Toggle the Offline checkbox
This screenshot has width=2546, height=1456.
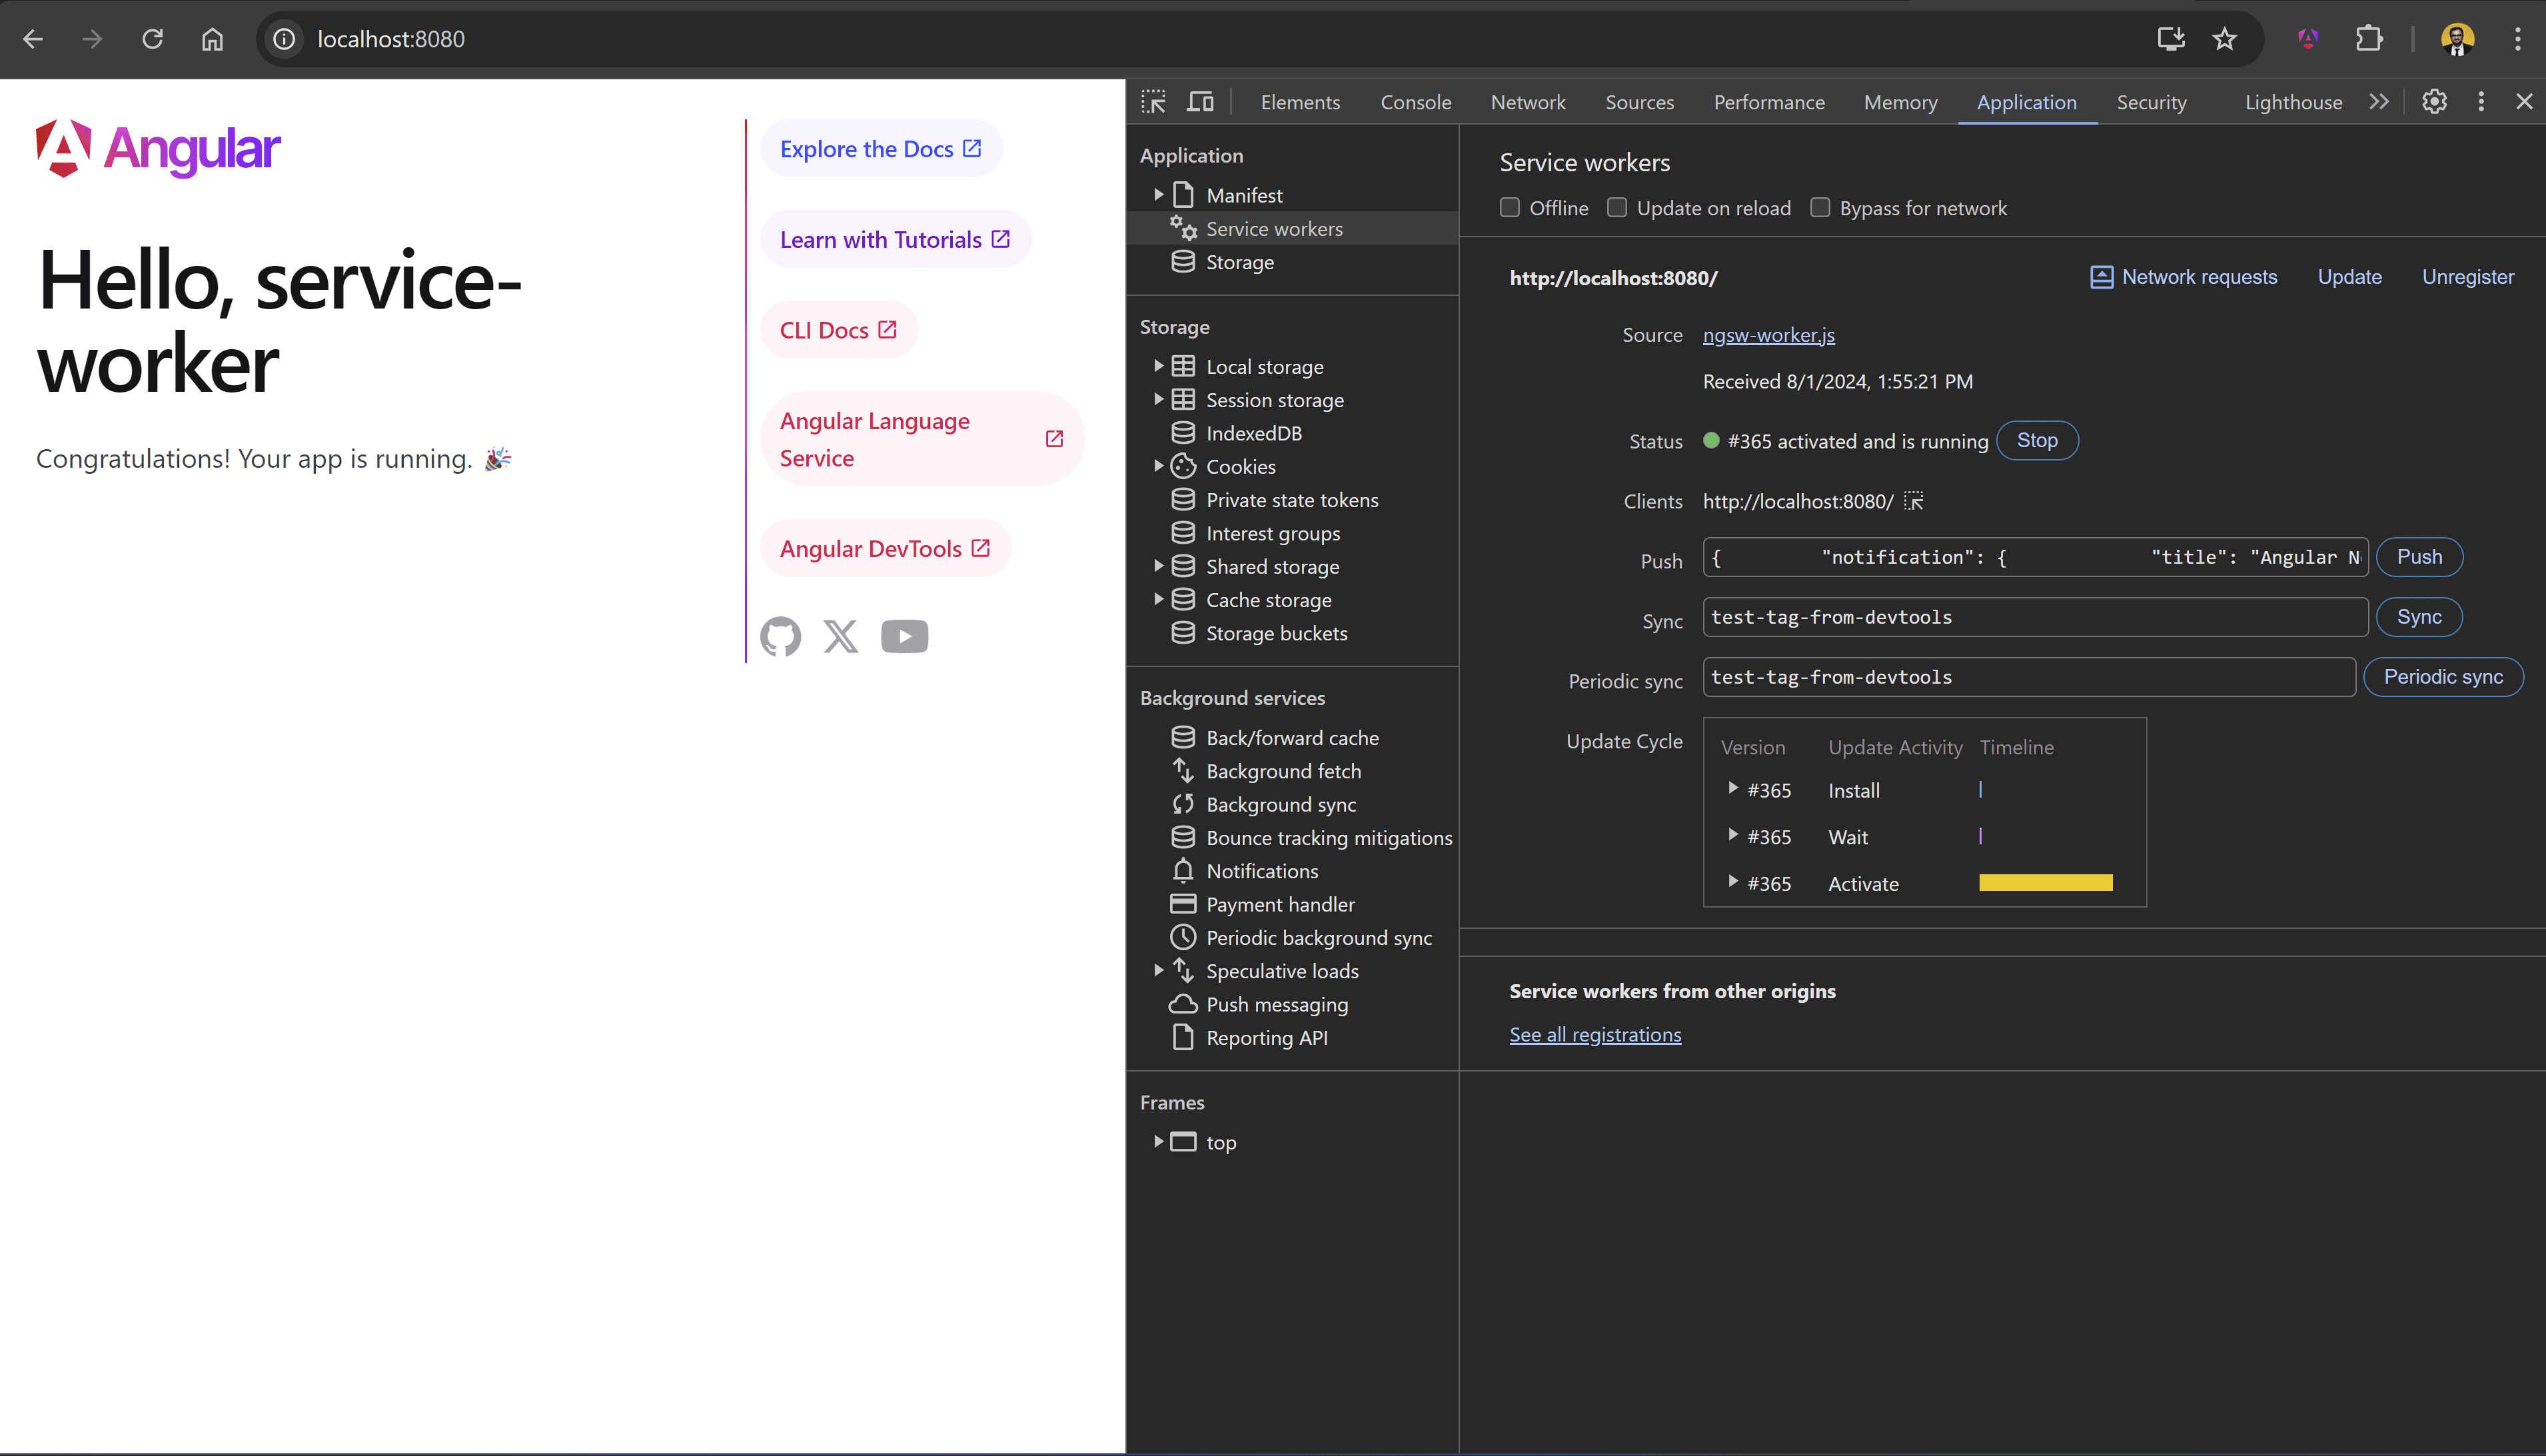[x=1511, y=207]
